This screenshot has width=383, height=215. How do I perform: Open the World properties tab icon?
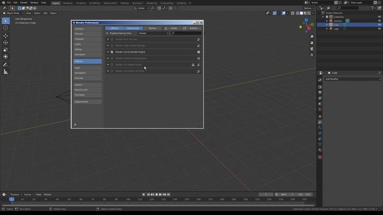pos(320,109)
